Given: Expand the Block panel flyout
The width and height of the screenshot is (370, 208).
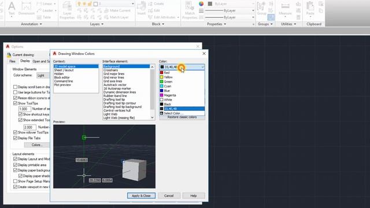Looking at the screenshot, I should tap(158, 24).
